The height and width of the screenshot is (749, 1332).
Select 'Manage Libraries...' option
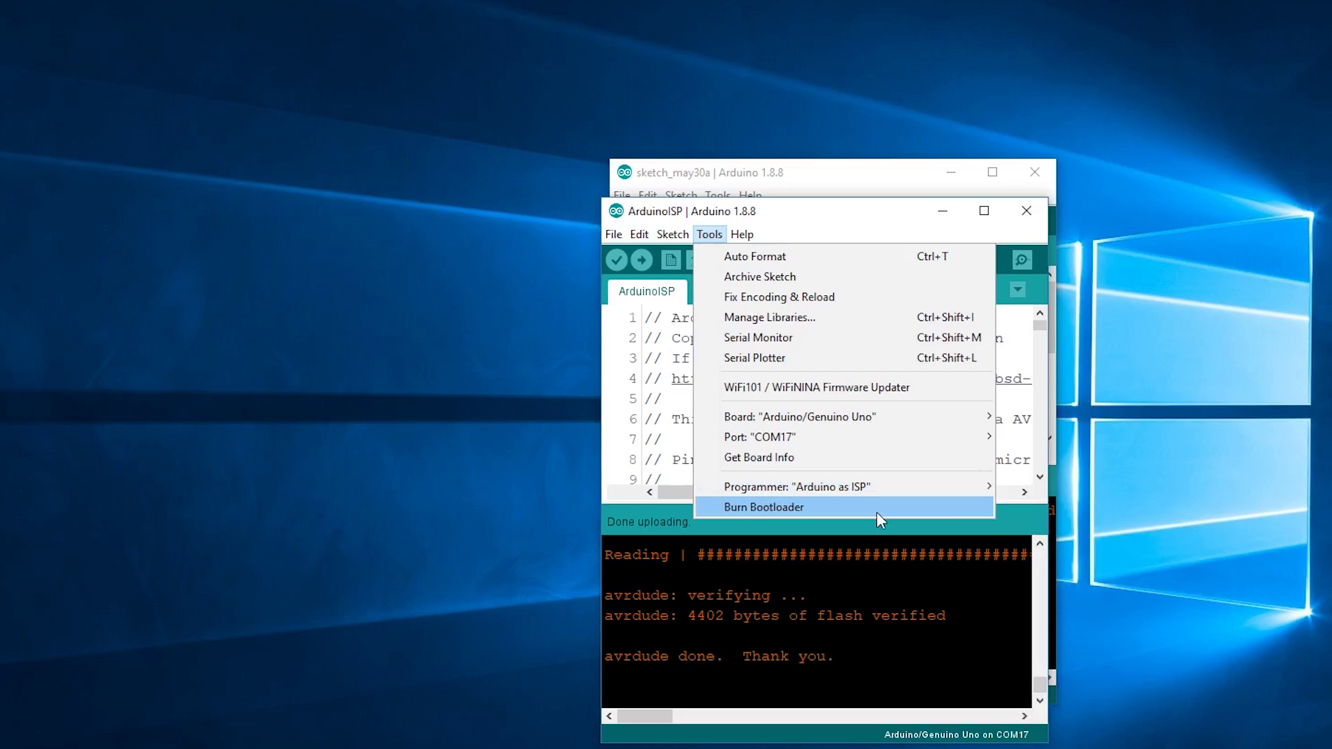[x=769, y=316]
